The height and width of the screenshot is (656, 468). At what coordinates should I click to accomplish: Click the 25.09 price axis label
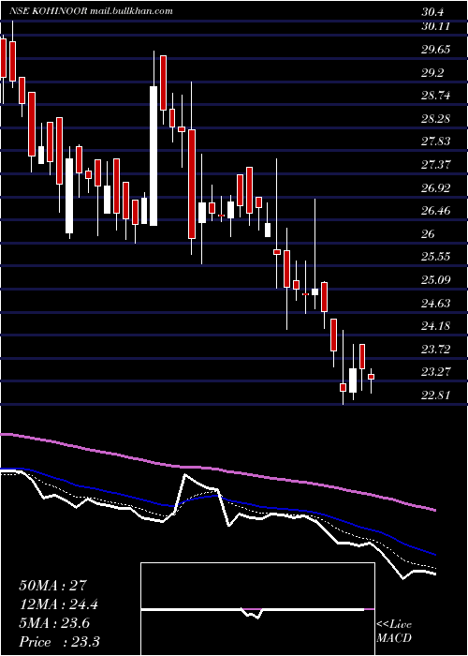pyautogui.click(x=436, y=279)
